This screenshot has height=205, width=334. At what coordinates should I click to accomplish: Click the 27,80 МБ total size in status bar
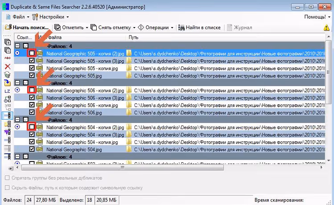click(x=46, y=200)
